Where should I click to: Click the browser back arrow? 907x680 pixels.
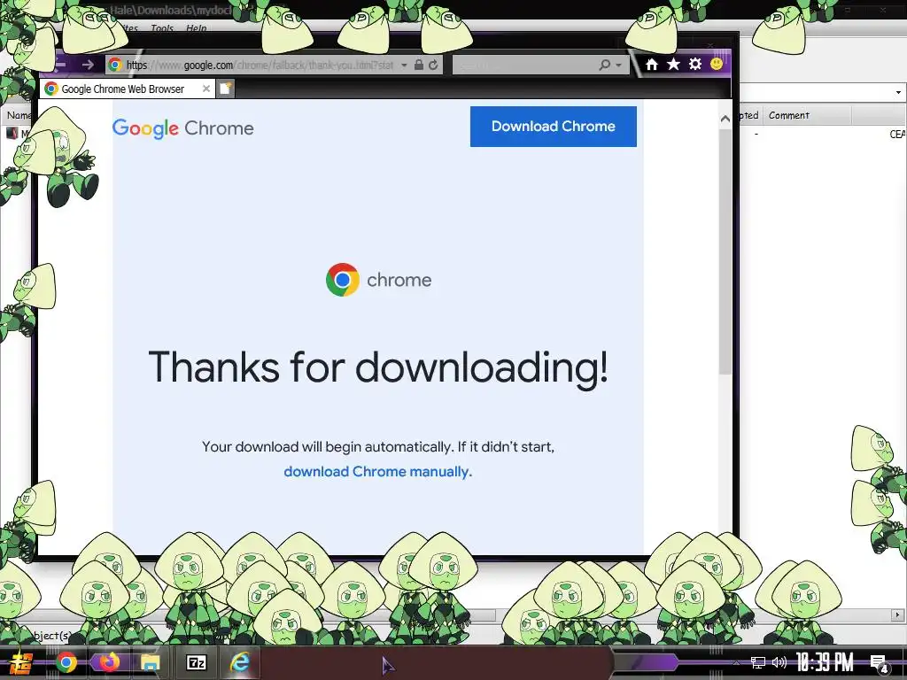[59, 64]
